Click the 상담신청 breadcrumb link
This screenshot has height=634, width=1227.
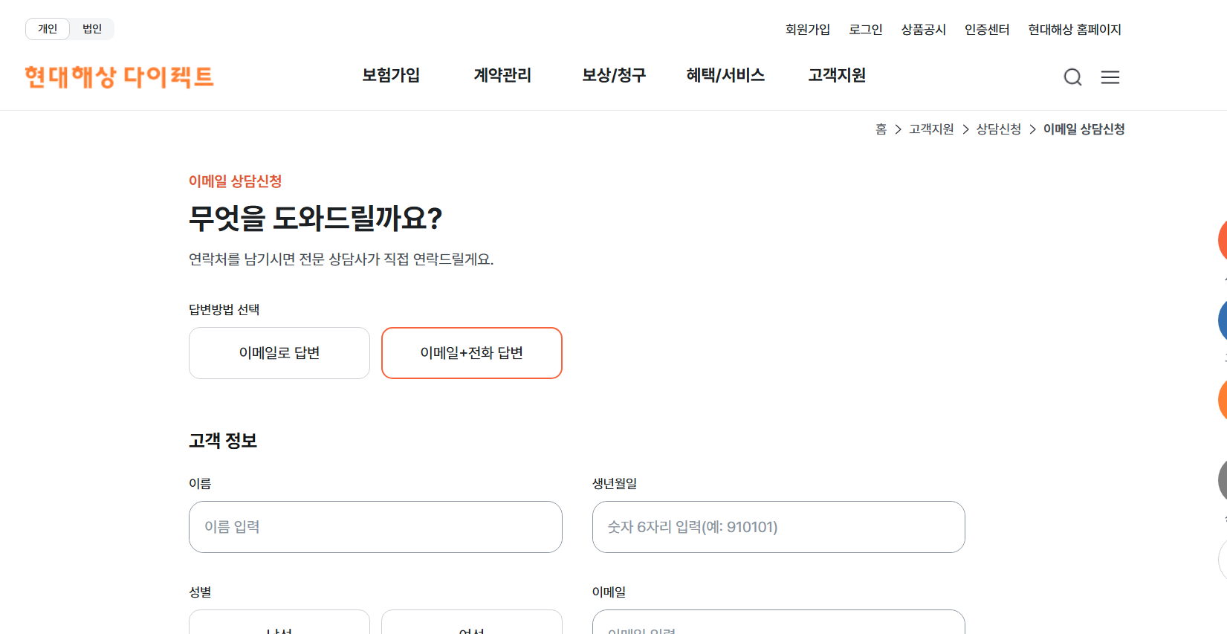point(999,129)
